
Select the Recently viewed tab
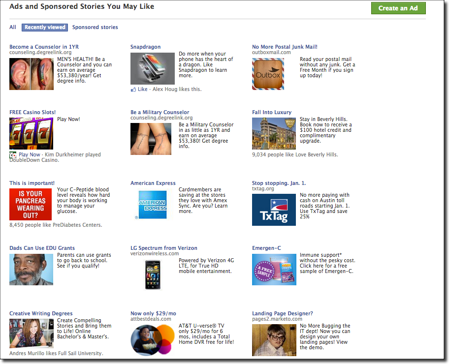point(45,28)
